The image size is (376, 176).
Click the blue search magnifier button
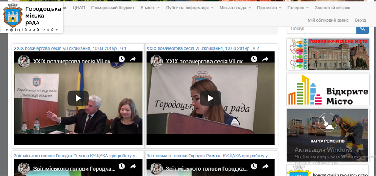coord(363,29)
